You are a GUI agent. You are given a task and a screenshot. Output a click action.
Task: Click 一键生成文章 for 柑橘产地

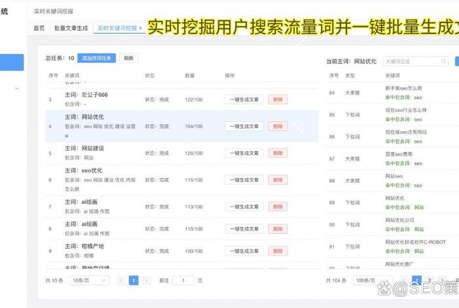pos(244,251)
